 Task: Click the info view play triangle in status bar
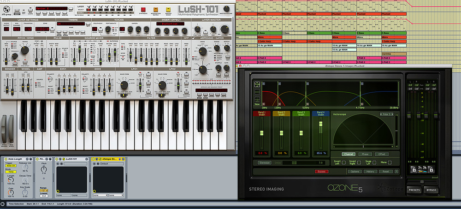click(x=2, y=204)
